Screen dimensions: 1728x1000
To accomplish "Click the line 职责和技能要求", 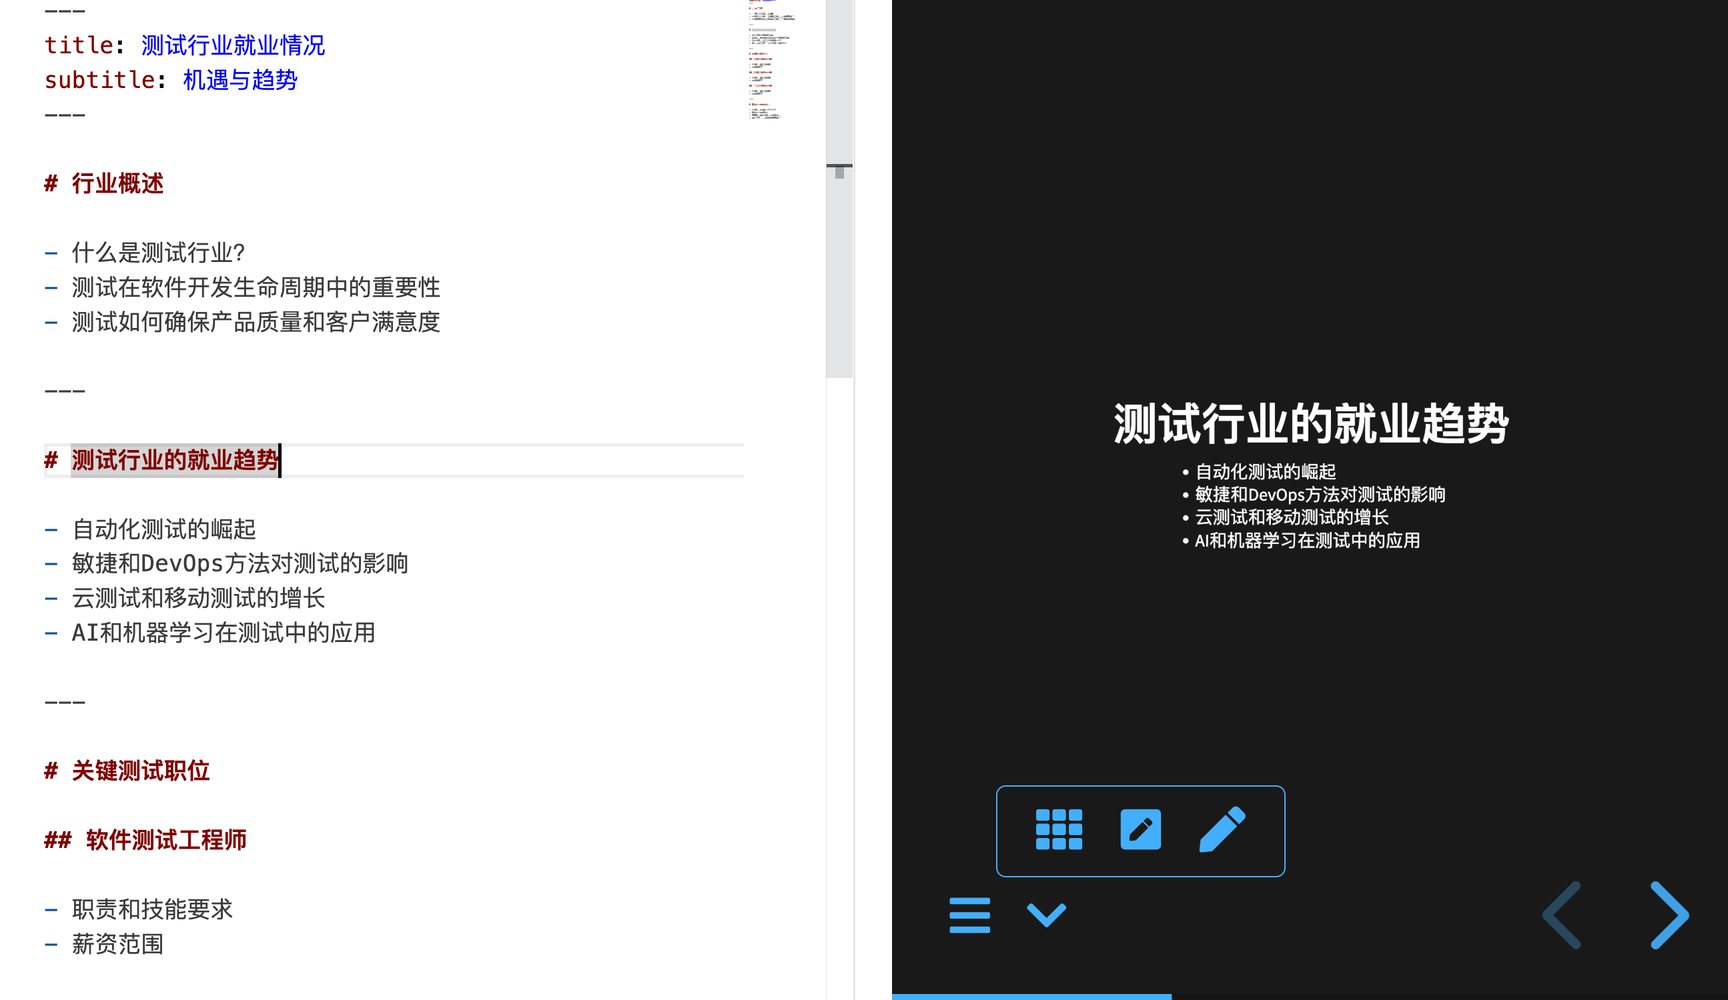I will (x=152, y=909).
